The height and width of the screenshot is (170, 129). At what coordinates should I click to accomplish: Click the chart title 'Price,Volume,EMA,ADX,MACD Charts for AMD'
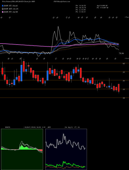tap(19, 2)
